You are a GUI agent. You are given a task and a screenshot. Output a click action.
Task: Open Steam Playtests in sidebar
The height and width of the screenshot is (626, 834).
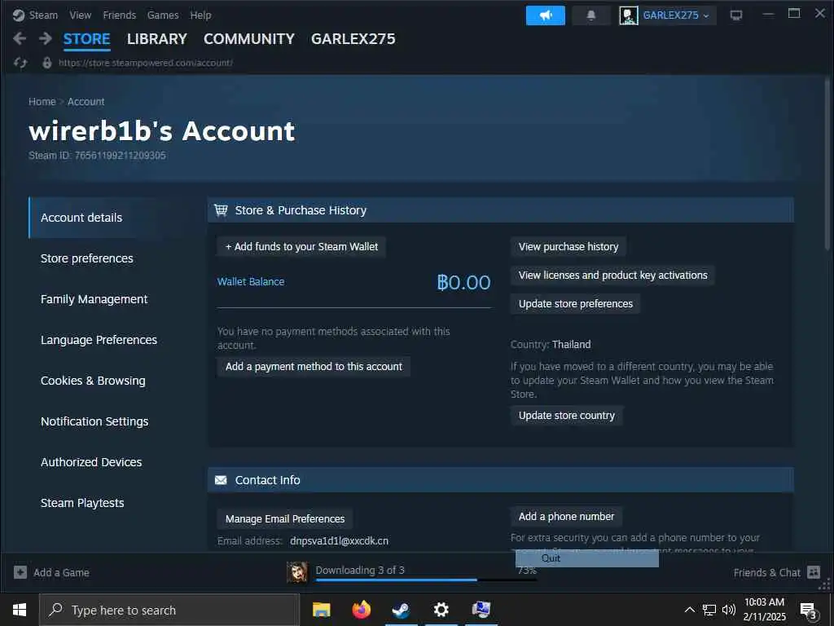click(x=82, y=502)
